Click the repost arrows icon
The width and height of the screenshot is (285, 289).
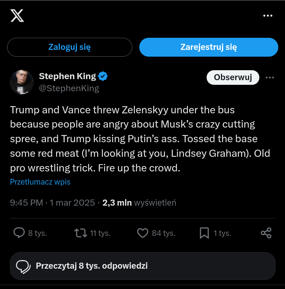click(x=81, y=233)
